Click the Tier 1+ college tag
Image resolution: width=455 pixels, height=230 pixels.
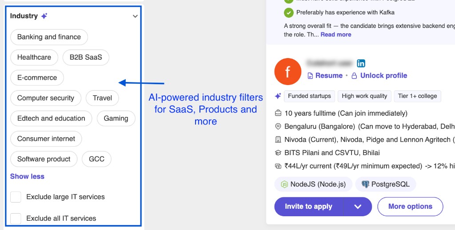(x=417, y=96)
